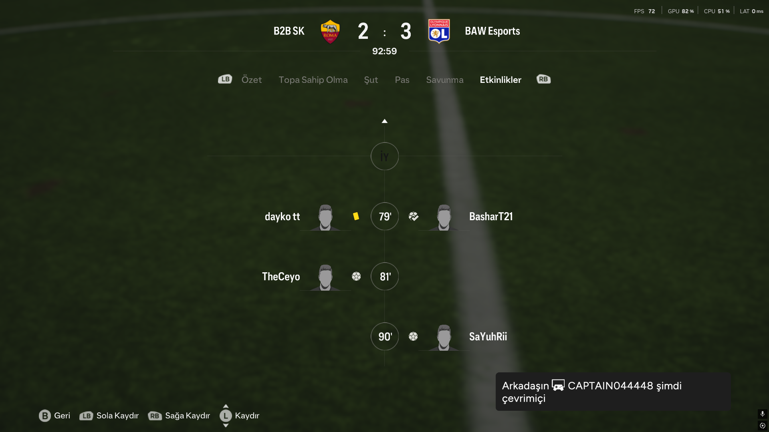Open the Topa Sahip Olma tab
The width and height of the screenshot is (769, 432).
(x=313, y=80)
